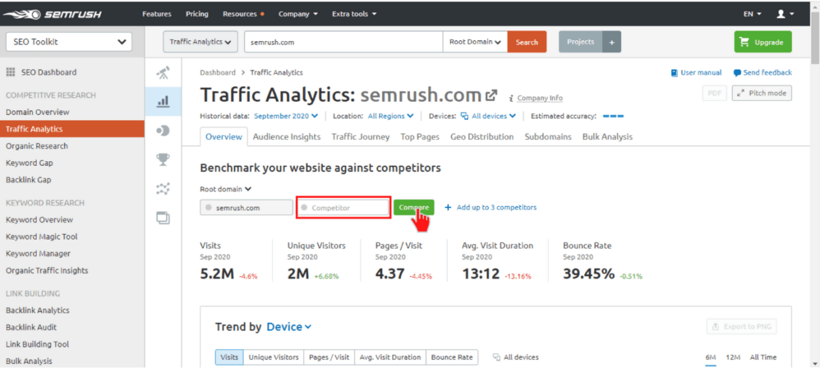Select the Pages / Visit trend metric
This screenshot has height=368, width=820.
329,357
